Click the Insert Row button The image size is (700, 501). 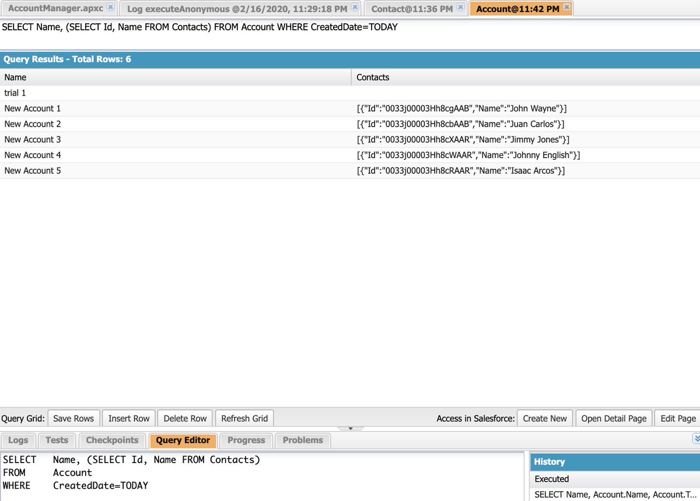click(129, 418)
